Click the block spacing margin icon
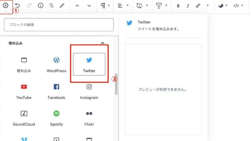251x141 pixels. 159,6
